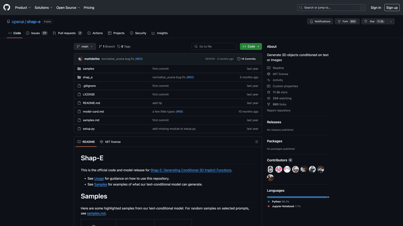The image size is (403, 226).
Task: Click the Fork 880 button
Action: click(347, 21)
